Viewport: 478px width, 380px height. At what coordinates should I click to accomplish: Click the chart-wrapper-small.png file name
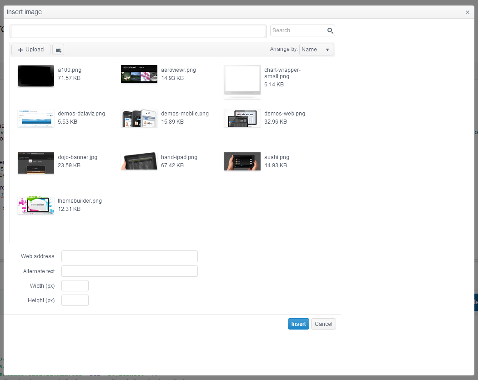tap(282, 73)
